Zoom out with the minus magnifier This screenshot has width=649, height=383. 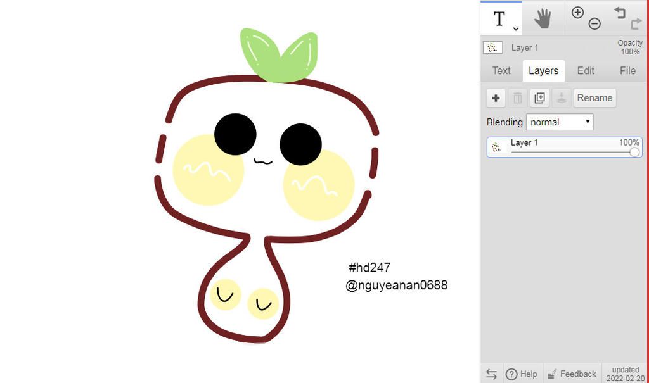click(x=594, y=23)
